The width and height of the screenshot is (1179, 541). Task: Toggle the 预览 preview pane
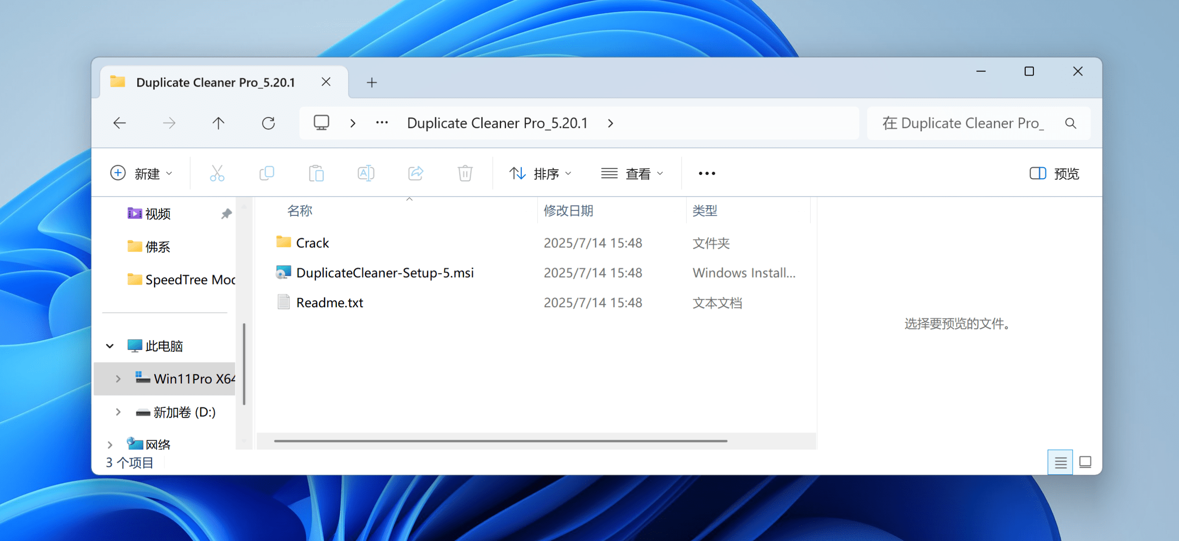1054,174
